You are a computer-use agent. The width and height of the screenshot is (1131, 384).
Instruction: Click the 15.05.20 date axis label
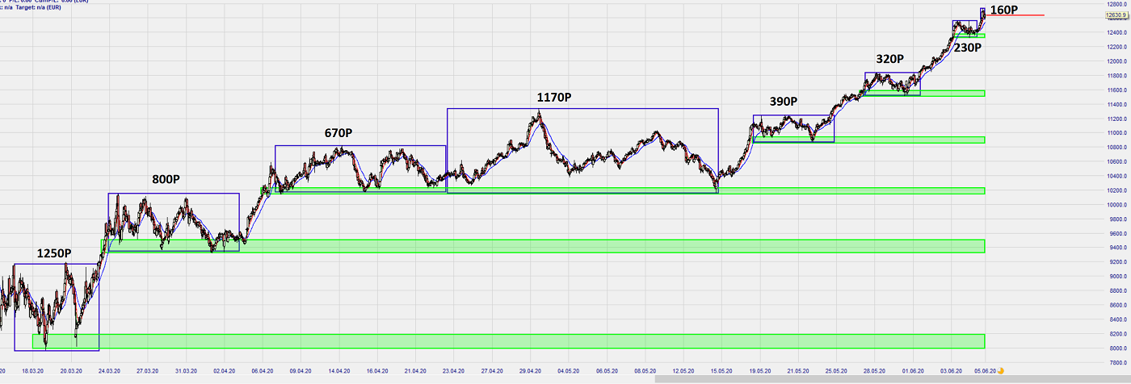[x=721, y=371]
